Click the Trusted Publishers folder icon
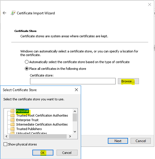This screenshot has height=159, width=155. [x=12, y=129]
